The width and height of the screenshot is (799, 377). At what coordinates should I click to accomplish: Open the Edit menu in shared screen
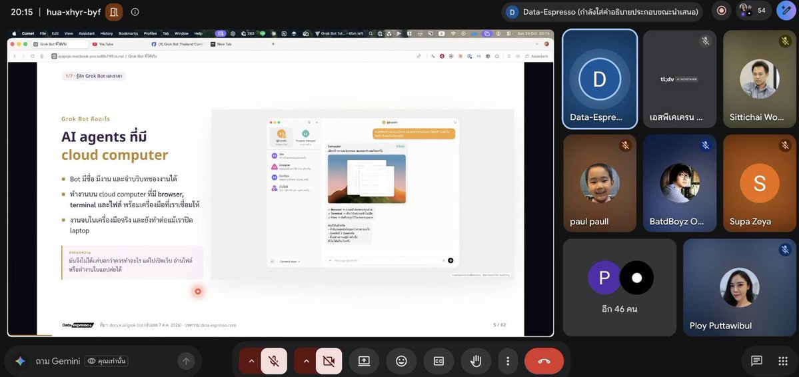point(55,33)
